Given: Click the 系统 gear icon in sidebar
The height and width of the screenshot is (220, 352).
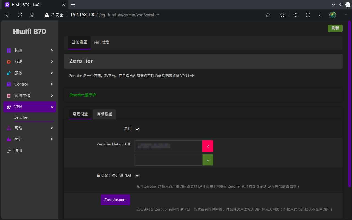Looking at the screenshot, I should coord(9,62).
